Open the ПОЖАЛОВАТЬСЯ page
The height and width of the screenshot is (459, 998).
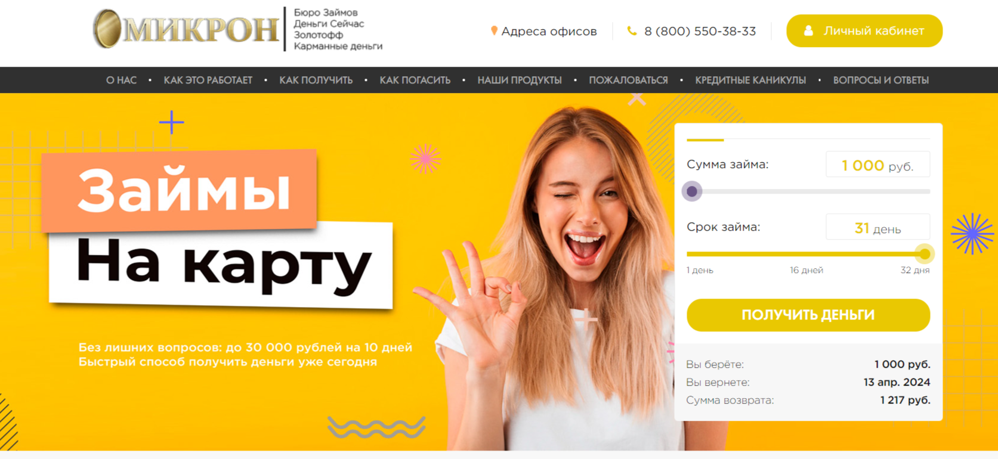click(x=628, y=80)
